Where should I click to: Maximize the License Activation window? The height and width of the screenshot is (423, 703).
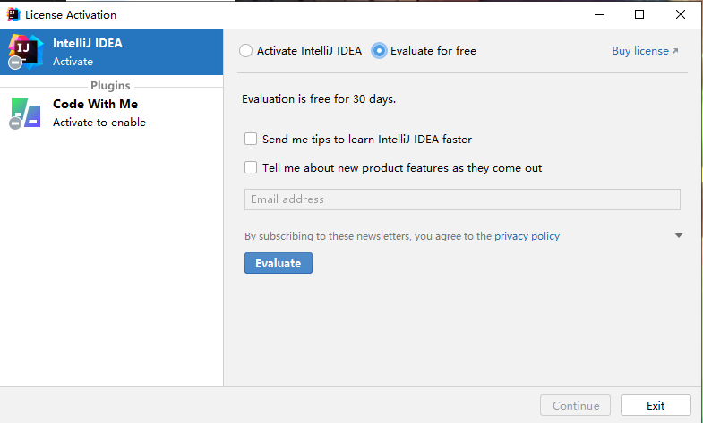(639, 14)
